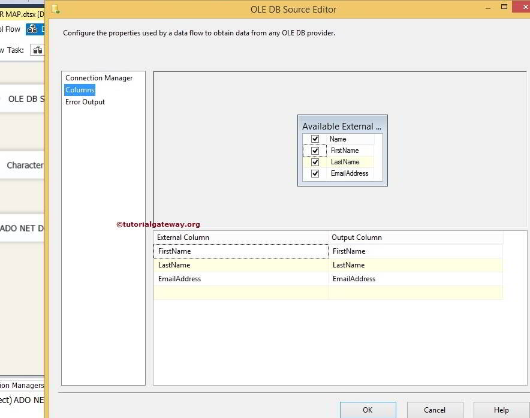
Task: Click the Data Flow Task icon in background window
Action: [38, 50]
